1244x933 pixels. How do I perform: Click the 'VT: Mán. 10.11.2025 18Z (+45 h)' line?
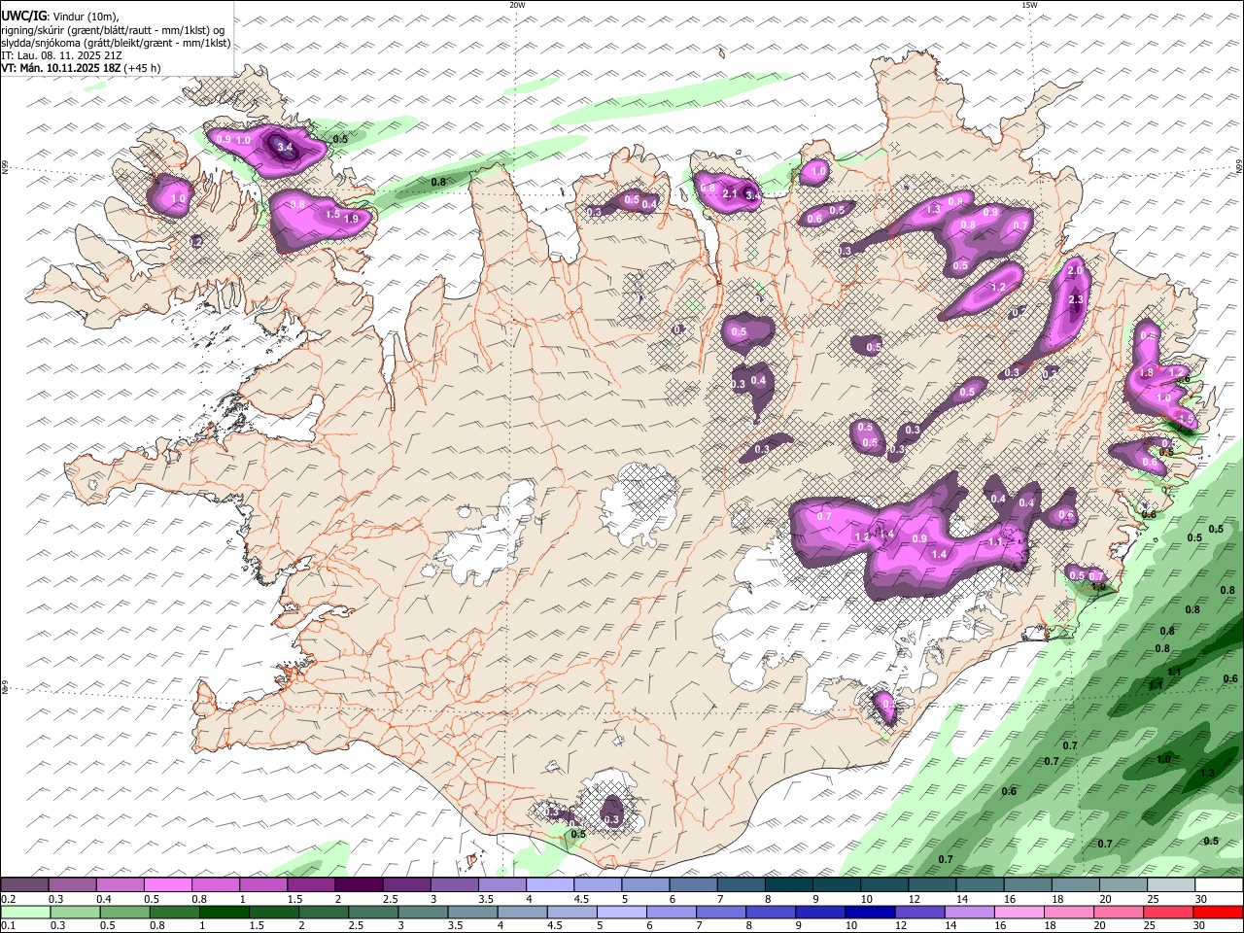pyautogui.click(x=82, y=68)
